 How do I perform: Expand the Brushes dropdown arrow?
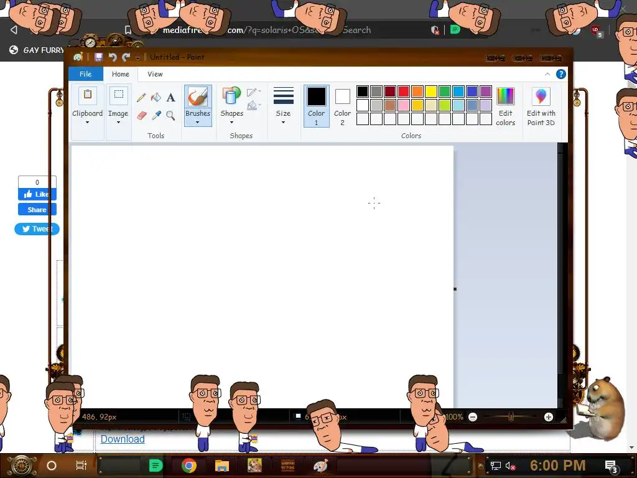coord(197,123)
